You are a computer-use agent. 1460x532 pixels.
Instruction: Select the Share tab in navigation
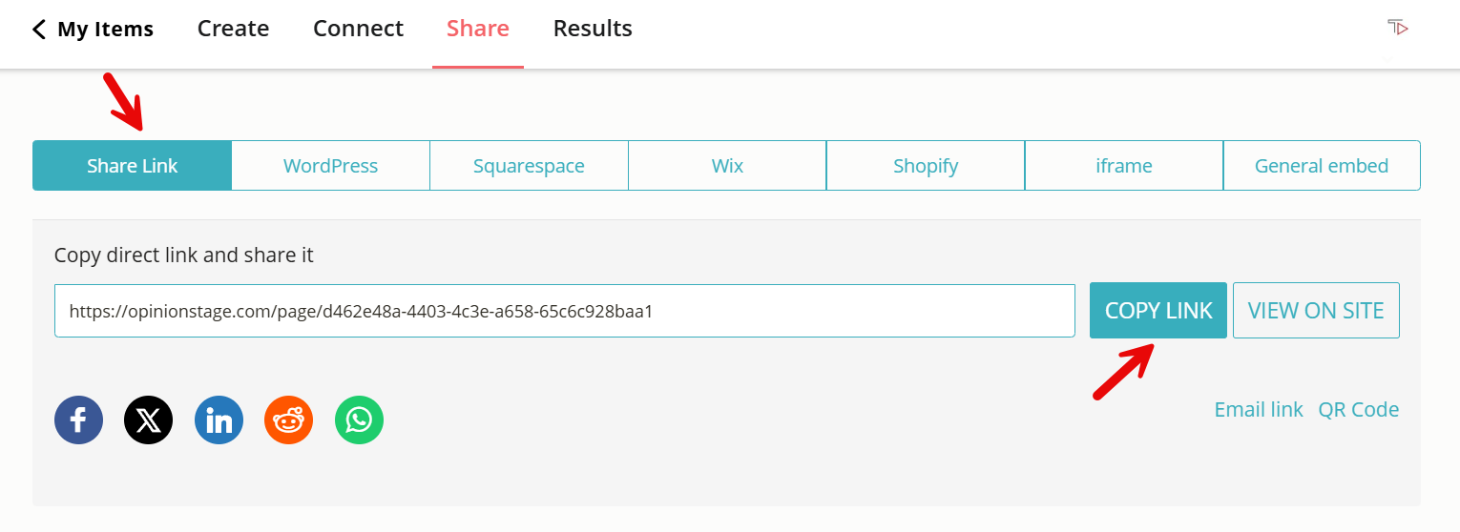tap(477, 29)
